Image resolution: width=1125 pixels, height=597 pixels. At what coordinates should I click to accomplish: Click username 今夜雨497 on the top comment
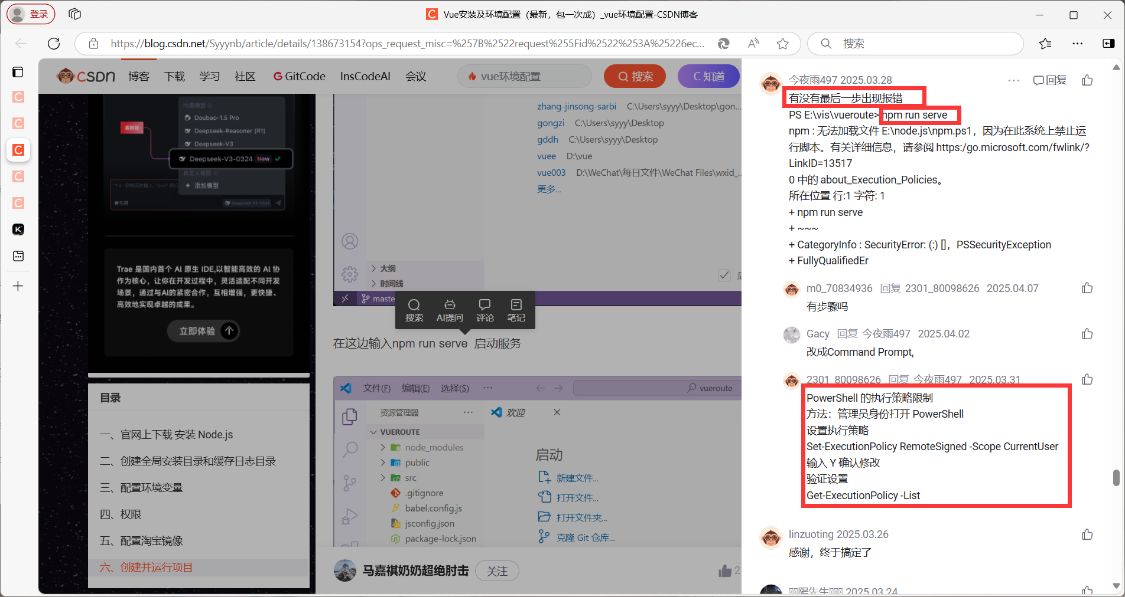point(813,80)
